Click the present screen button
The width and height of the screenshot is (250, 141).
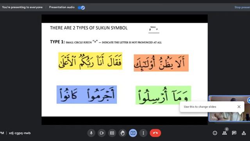(133, 133)
